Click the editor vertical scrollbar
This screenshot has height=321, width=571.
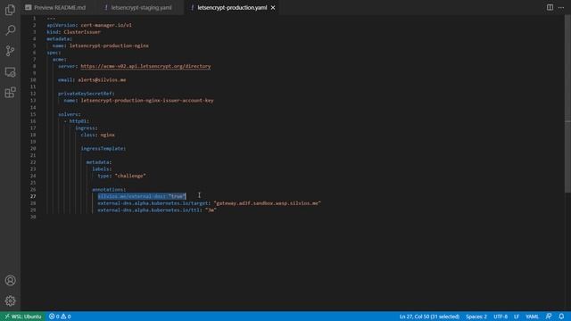click(567, 103)
